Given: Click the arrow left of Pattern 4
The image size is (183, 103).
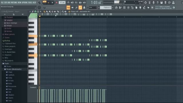Looking at the screenshot, I should (x=99, y=8).
